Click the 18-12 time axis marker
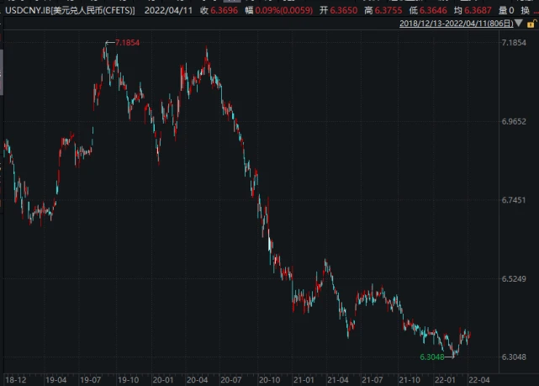Image resolution: width=539 pixels, height=386 pixels. coord(16,380)
